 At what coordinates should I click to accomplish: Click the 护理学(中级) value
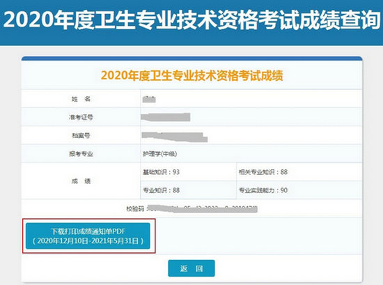coord(160,154)
